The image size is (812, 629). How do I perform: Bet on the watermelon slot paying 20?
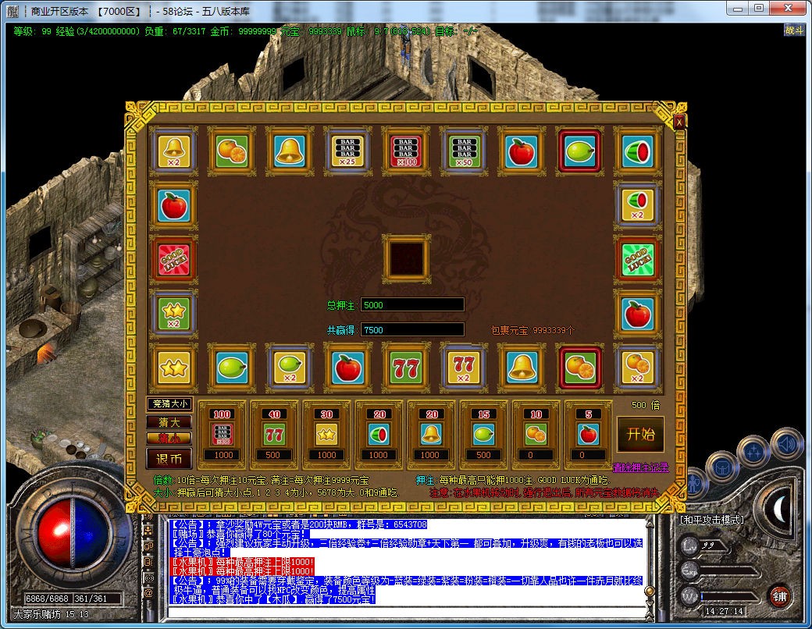click(379, 435)
